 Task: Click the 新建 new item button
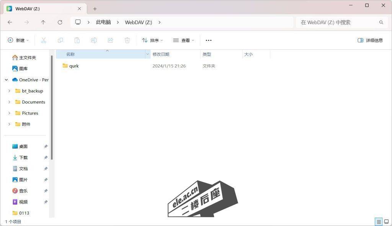pyautogui.click(x=18, y=40)
